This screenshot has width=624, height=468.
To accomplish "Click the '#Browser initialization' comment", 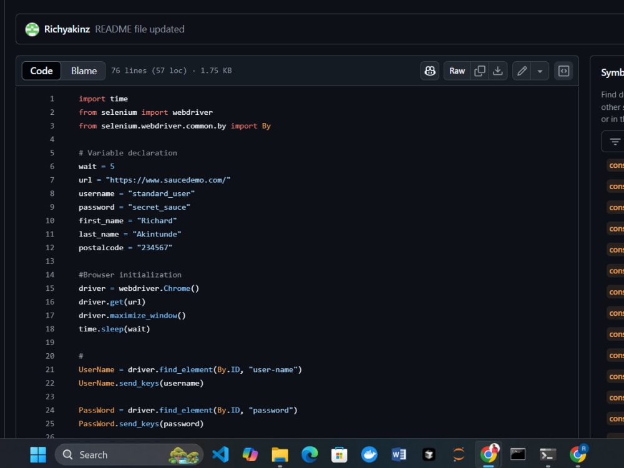I will point(130,275).
